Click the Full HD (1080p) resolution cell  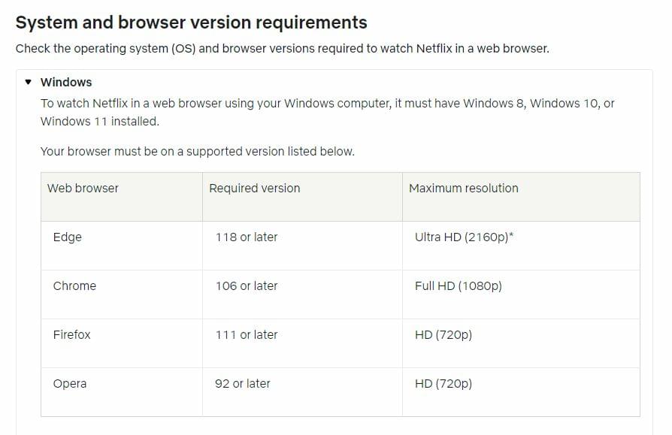click(521, 295)
